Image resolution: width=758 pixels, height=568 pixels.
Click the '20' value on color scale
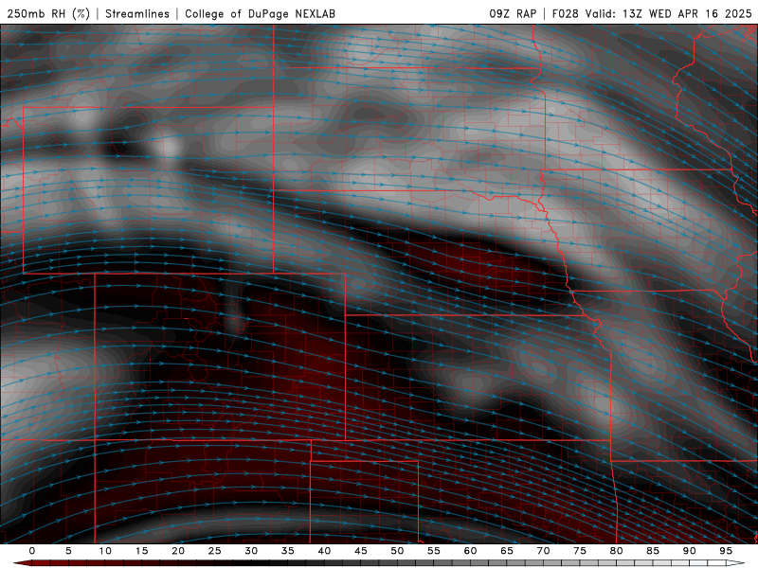tap(178, 551)
